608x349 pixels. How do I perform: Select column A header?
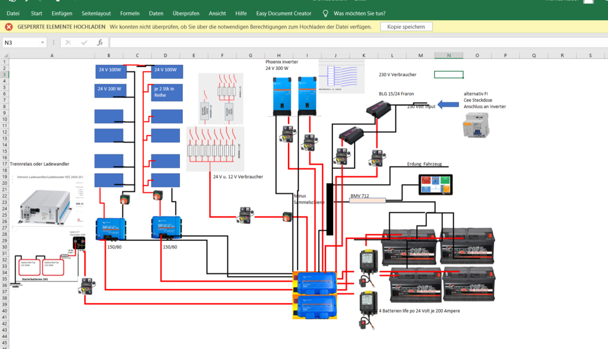(x=52, y=55)
